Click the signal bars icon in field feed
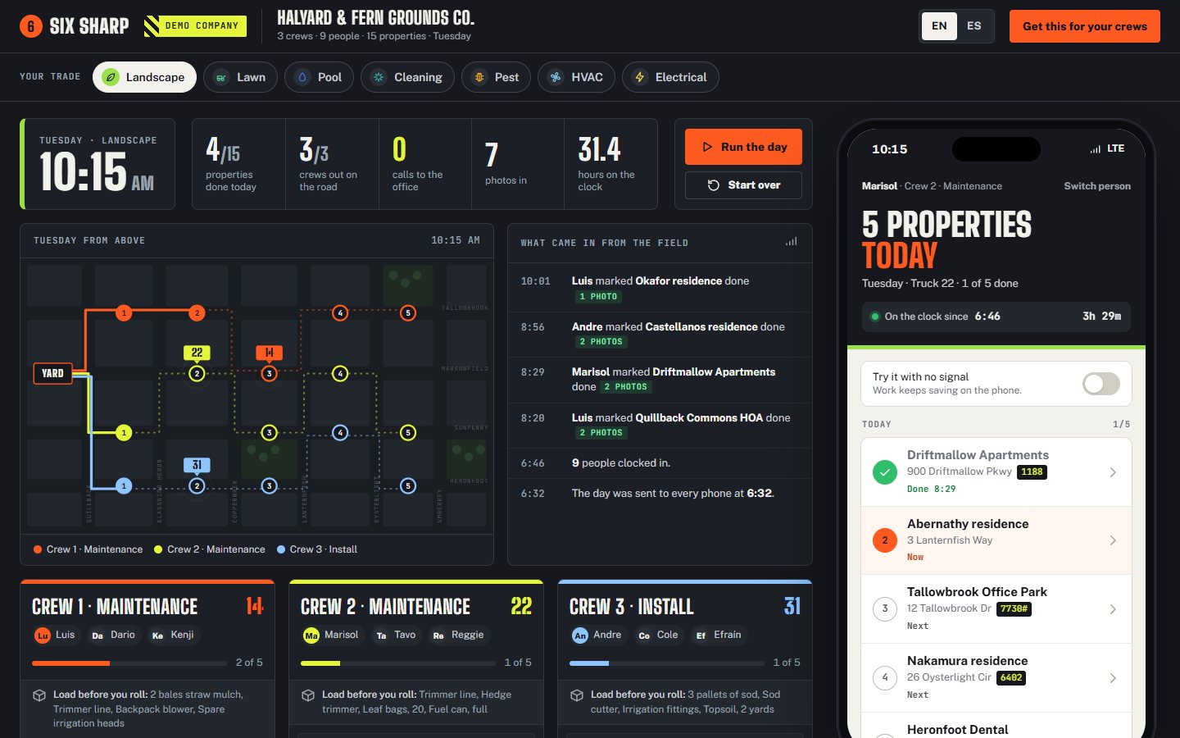 [791, 242]
